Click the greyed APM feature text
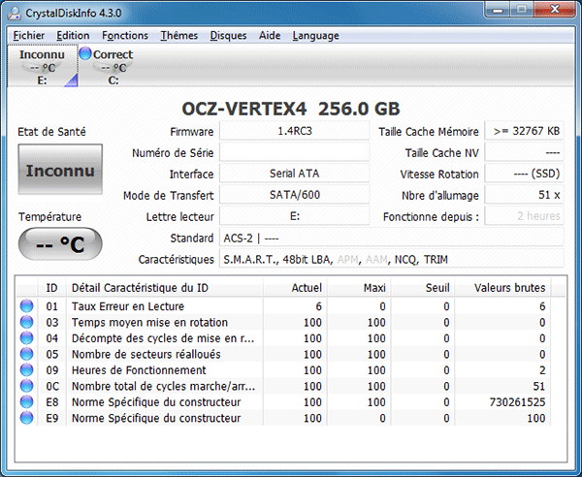 pyautogui.click(x=347, y=259)
